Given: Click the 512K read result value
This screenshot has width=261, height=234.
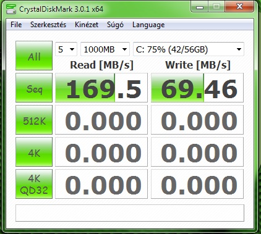Looking at the screenshot, I should (x=101, y=120).
